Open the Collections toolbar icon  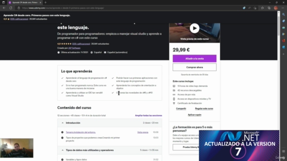269,8
